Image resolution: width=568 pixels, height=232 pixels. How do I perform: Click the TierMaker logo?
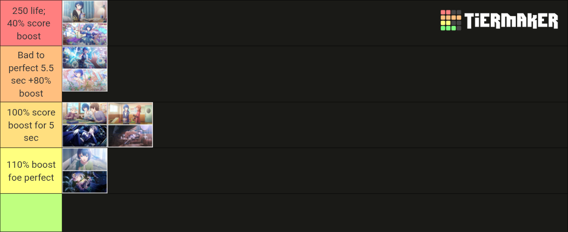[x=499, y=20]
